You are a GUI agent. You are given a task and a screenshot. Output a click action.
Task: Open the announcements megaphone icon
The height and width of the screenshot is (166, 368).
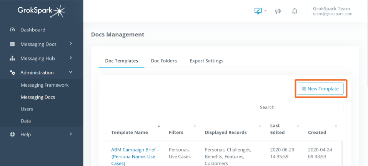(278, 11)
